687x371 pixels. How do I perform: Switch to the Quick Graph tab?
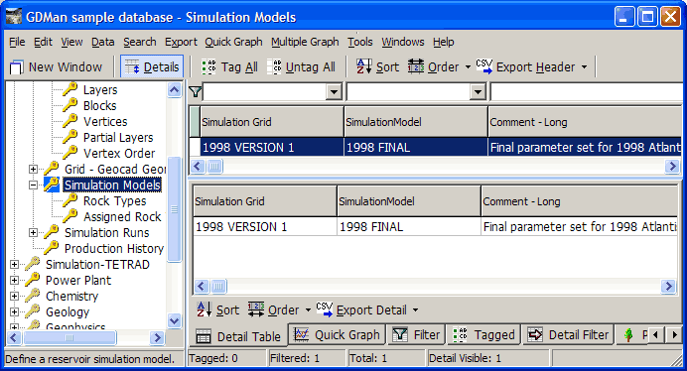tap(337, 335)
